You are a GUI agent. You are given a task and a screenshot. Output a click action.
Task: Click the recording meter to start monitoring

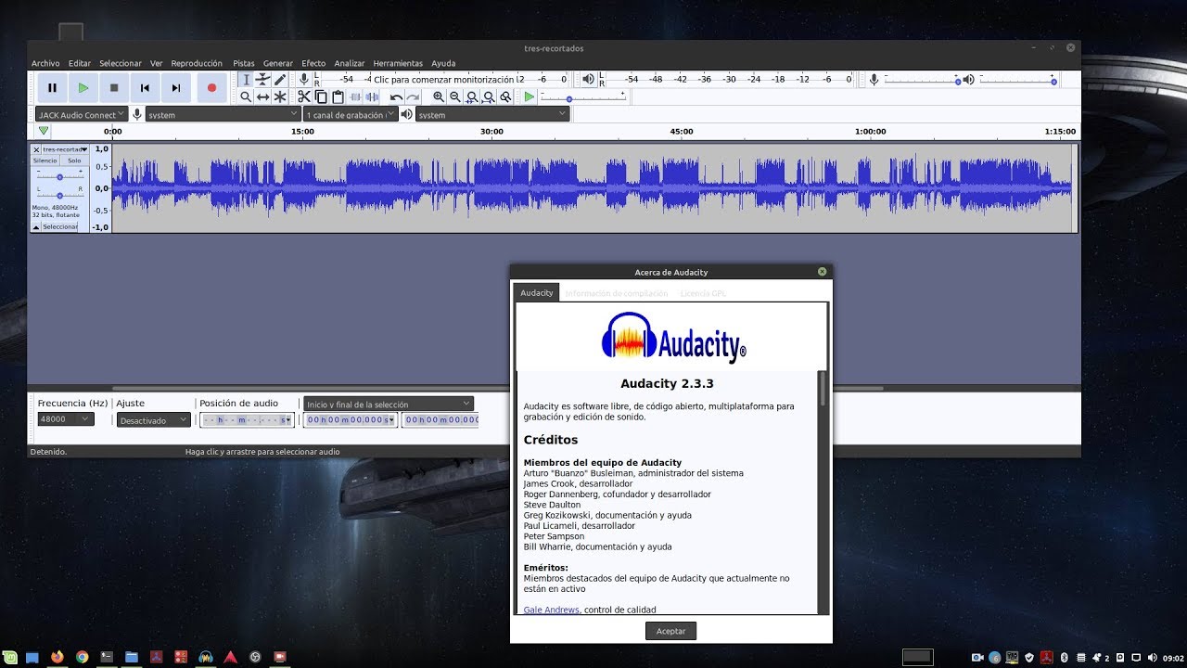click(445, 80)
